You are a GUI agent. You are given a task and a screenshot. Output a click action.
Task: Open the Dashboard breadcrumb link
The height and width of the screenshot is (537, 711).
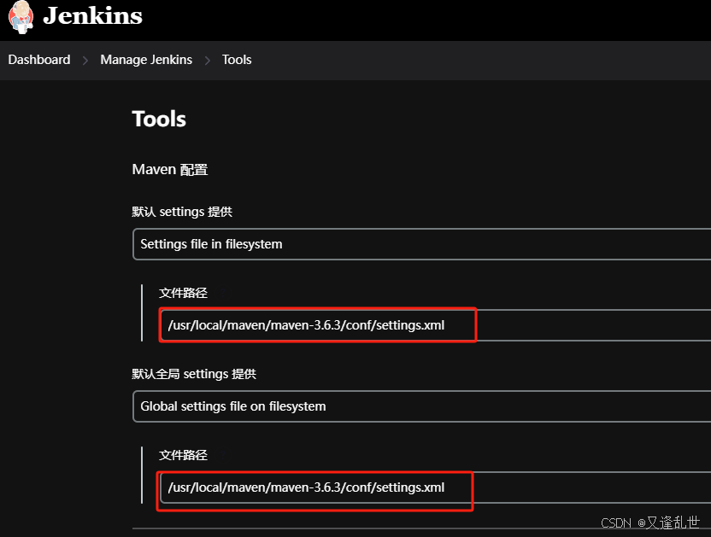39,60
